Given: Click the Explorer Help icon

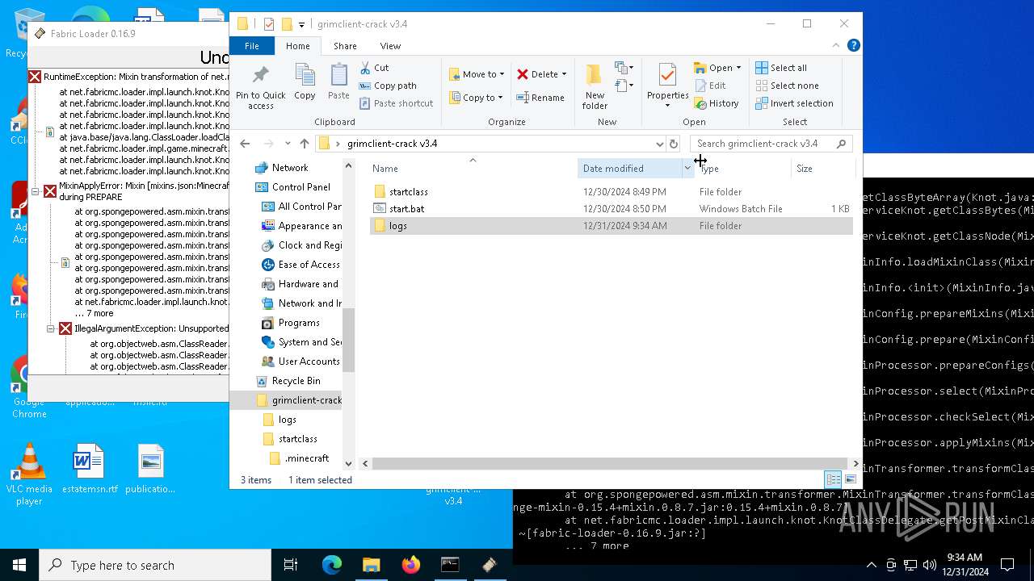Looking at the screenshot, I should pyautogui.click(x=854, y=46).
